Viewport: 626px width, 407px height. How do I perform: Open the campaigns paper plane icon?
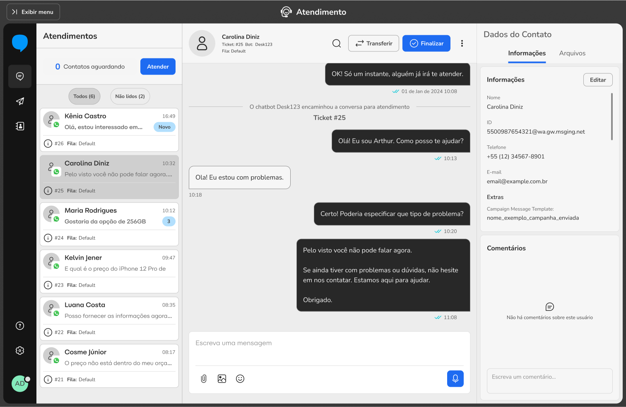click(20, 101)
